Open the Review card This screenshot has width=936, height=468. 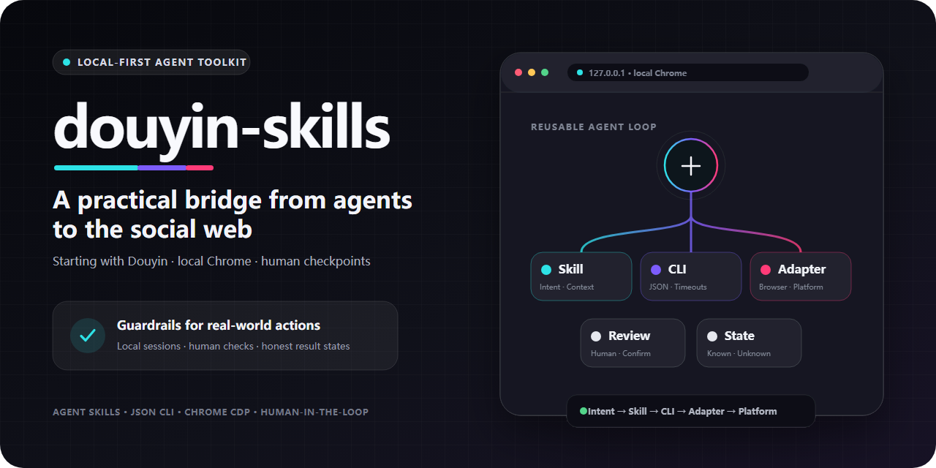coord(633,343)
